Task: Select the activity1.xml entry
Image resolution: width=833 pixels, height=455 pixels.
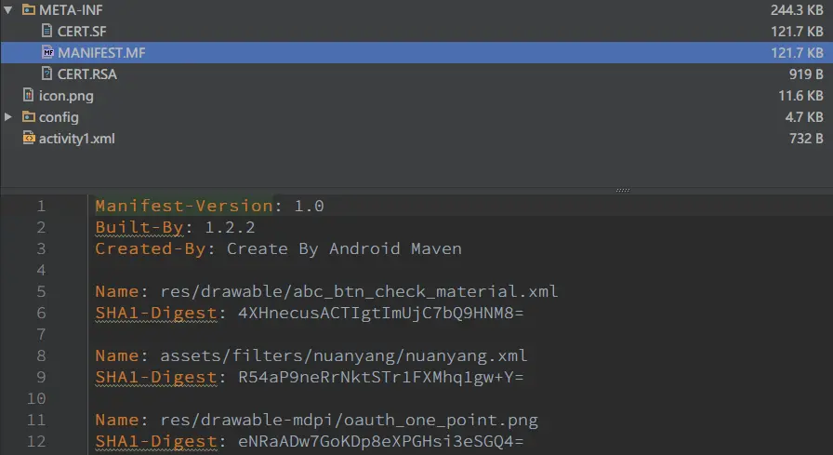Action: (x=76, y=139)
